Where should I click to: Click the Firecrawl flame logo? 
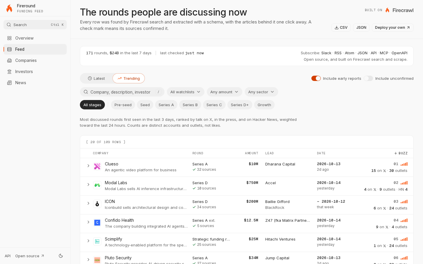[387, 10]
